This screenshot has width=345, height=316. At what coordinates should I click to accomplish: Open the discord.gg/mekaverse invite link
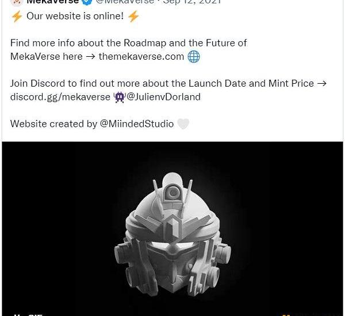[60, 97]
